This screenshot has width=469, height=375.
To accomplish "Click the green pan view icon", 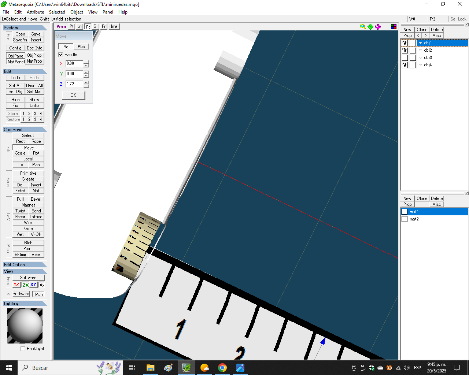I will coord(370,27).
